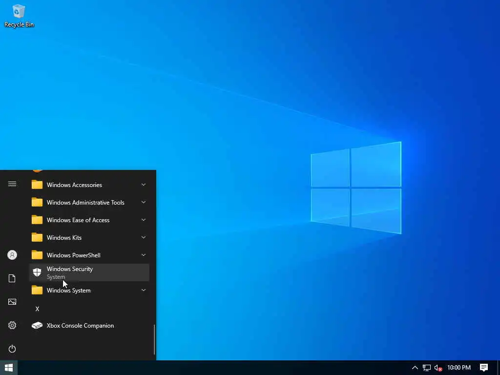Click Show desktop button at taskbar edge
This screenshot has height=375, width=500.
point(499,368)
